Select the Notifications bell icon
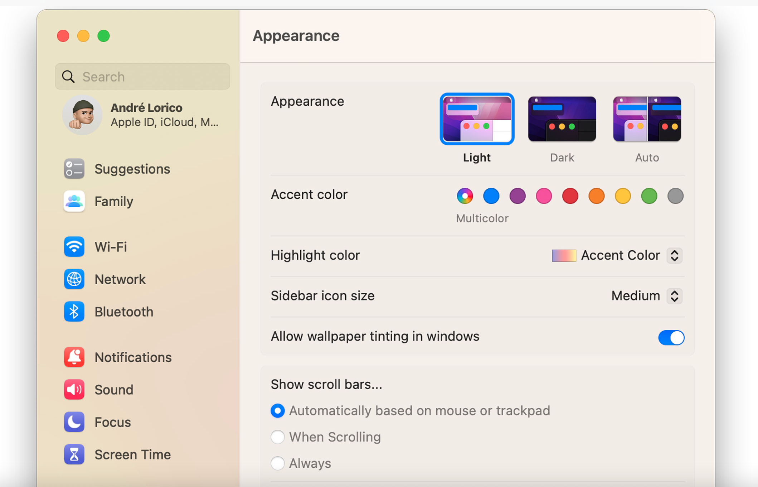 74,357
